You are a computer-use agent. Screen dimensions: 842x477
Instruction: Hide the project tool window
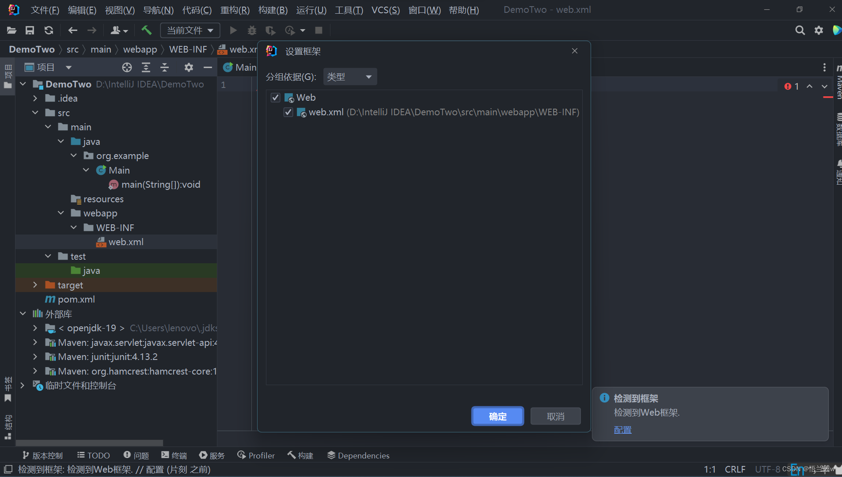[x=208, y=67]
